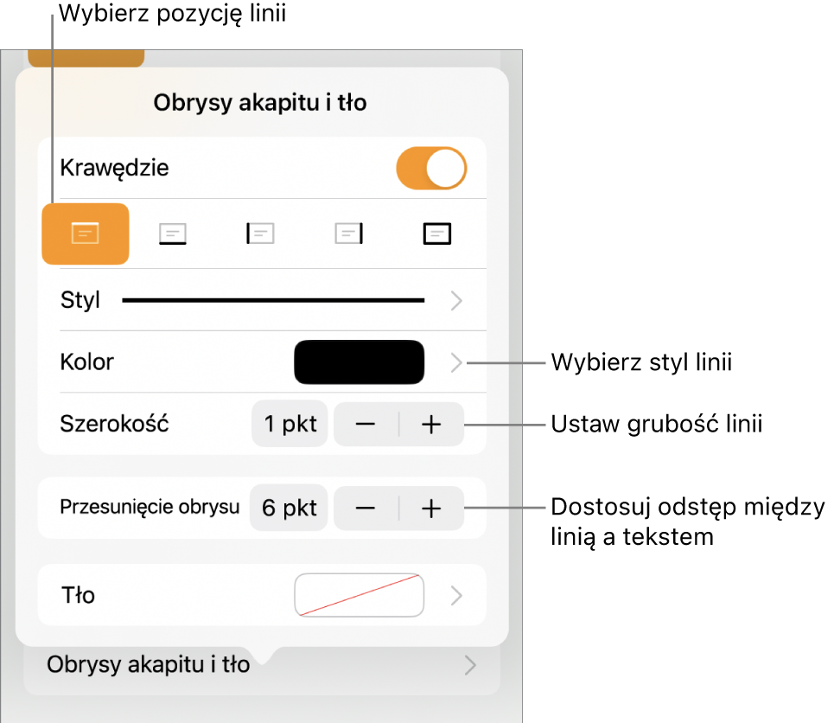The image size is (834, 723).
Task: Open the Obrysy akapitu i tło row
Action: tap(262, 666)
